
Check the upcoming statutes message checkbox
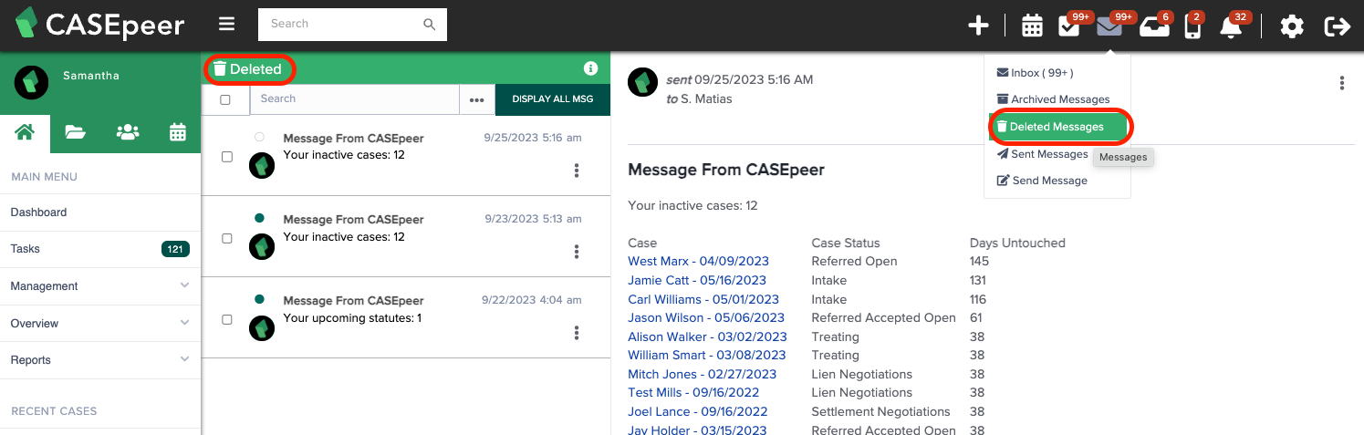pos(227,320)
